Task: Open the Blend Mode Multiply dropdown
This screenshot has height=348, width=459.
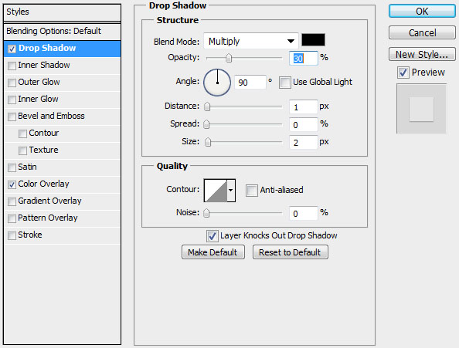Action: (x=251, y=41)
